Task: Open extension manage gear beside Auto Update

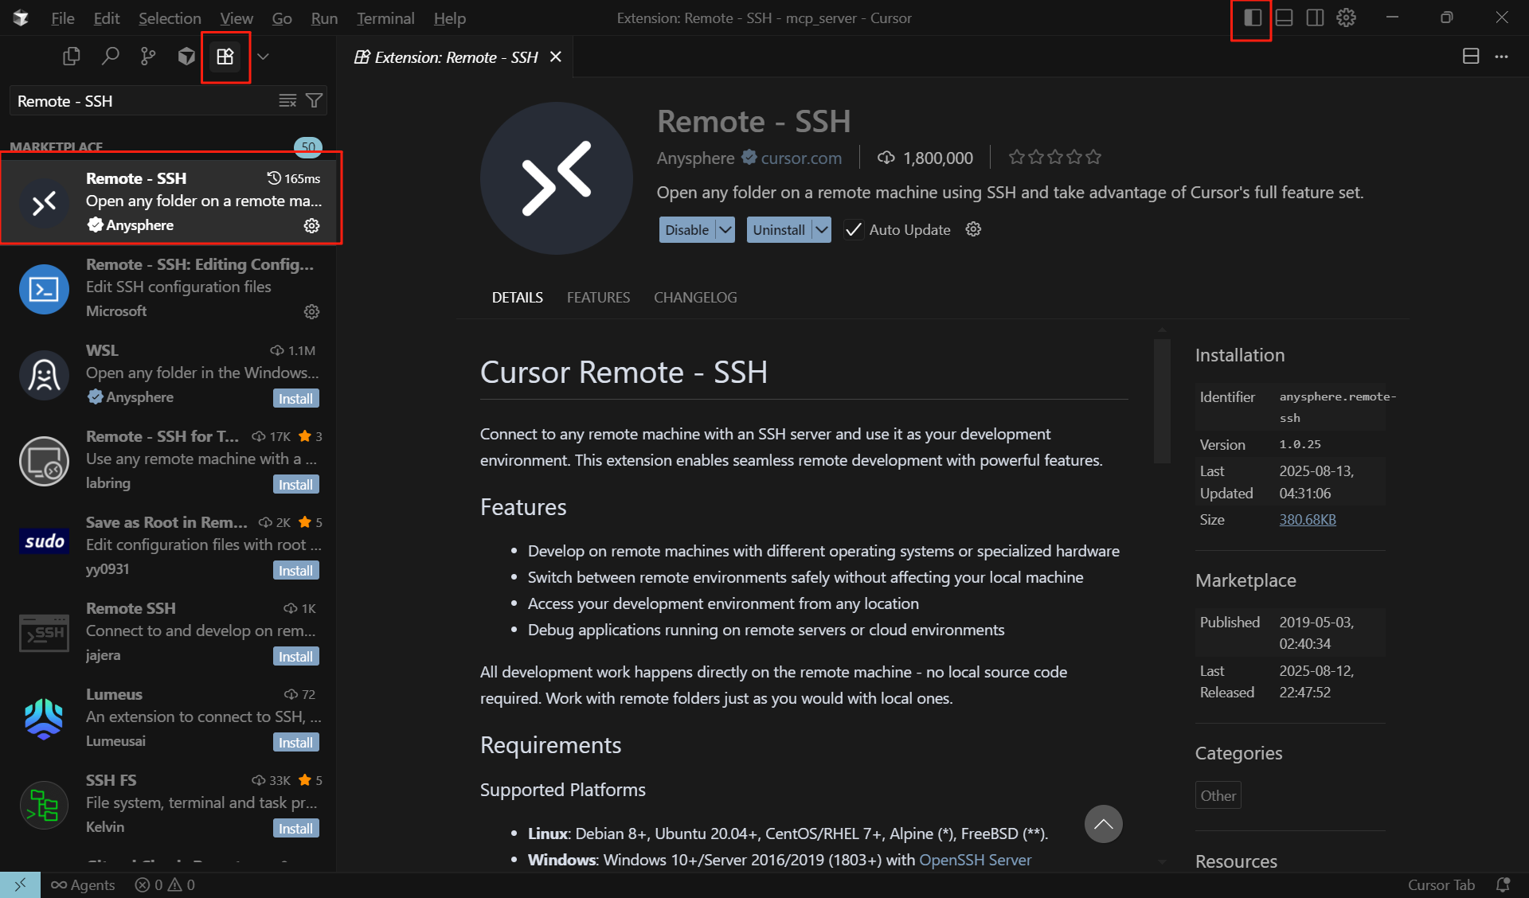Action: pyautogui.click(x=973, y=229)
